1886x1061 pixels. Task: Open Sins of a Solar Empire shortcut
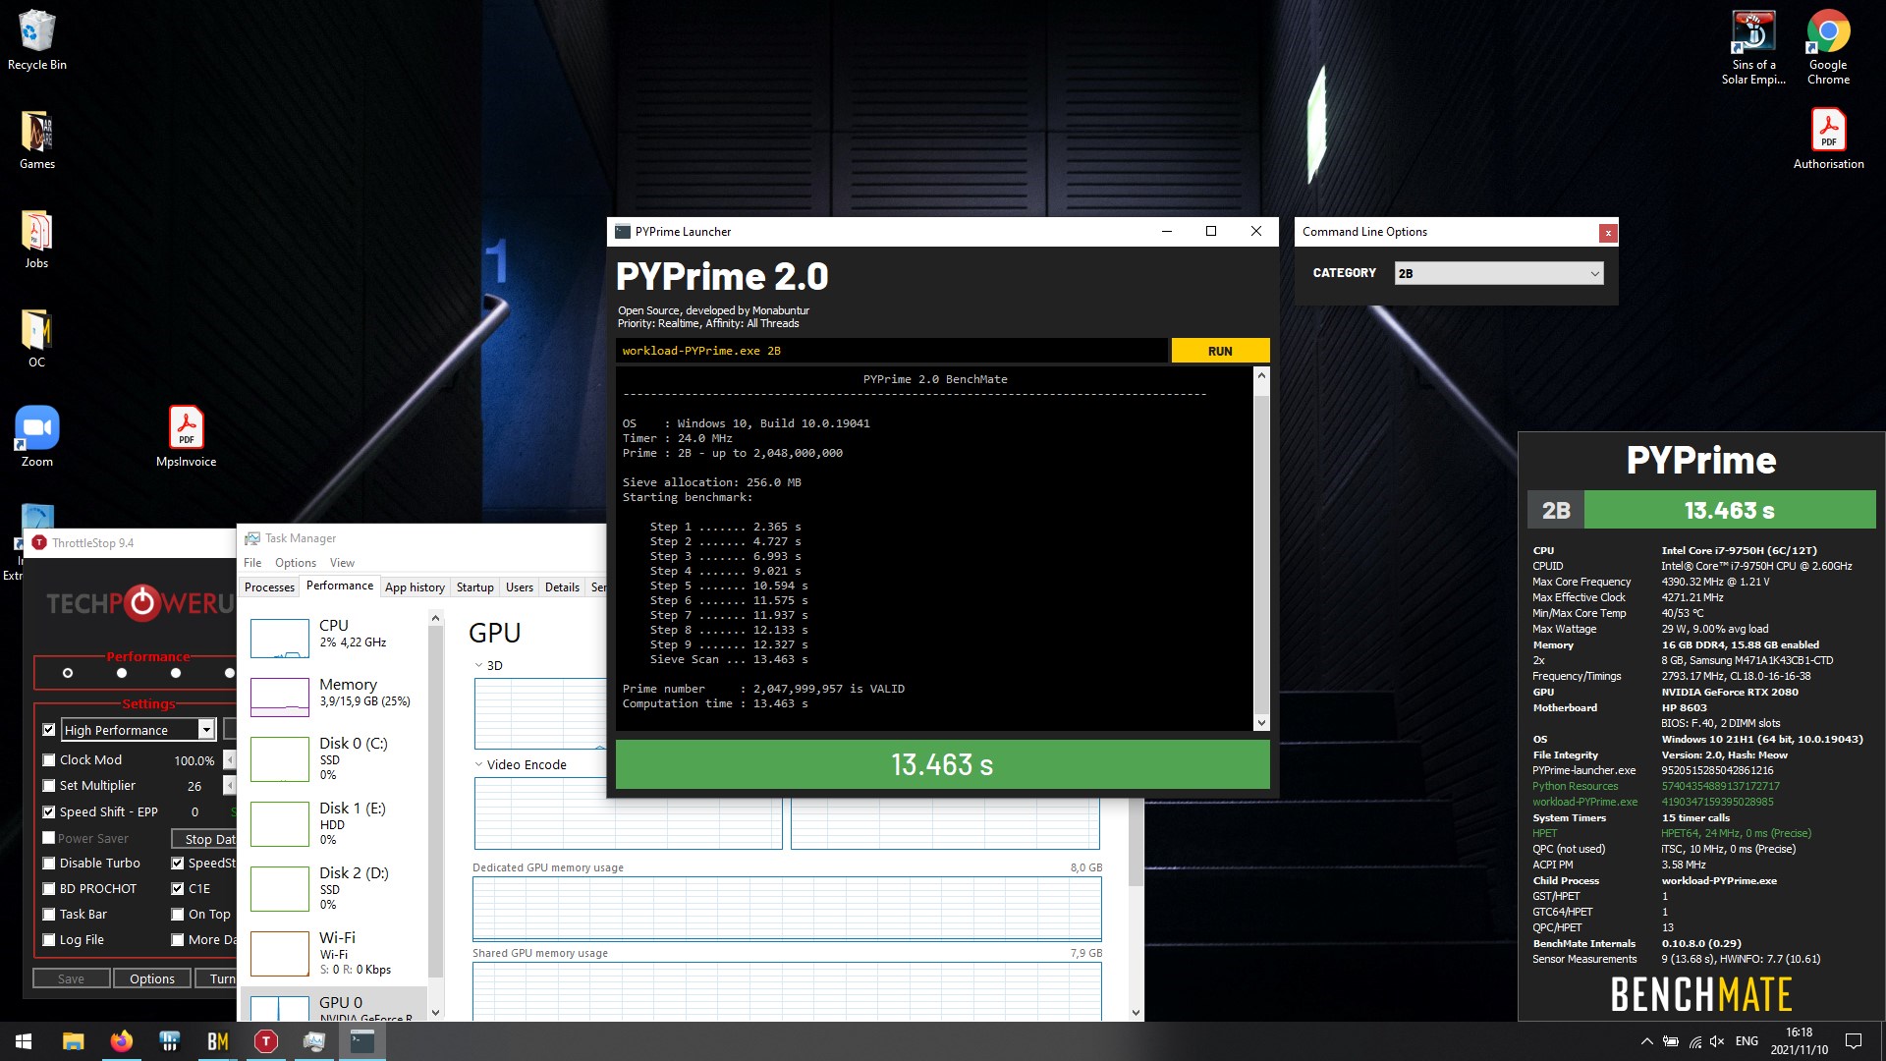[1753, 47]
